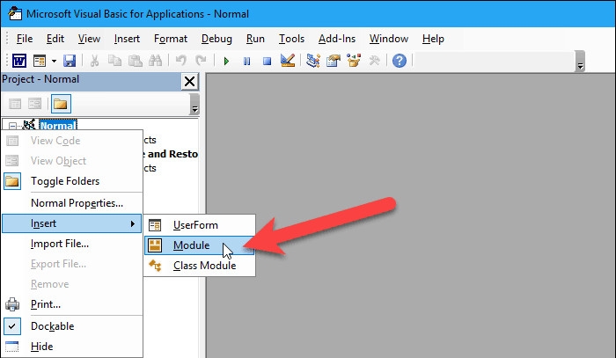Screen dimensions: 616x358
Task: Open the Project Explorer toolbar icon
Action: (312, 61)
